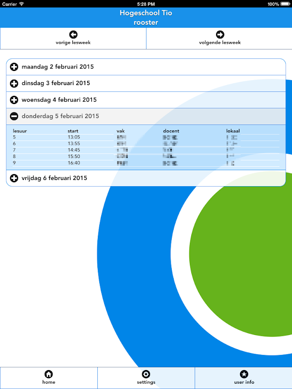Click start time 14:45
This screenshot has width=292, height=389.
tap(74, 150)
